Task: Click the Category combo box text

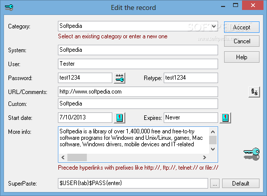Action: click(x=71, y=26)
